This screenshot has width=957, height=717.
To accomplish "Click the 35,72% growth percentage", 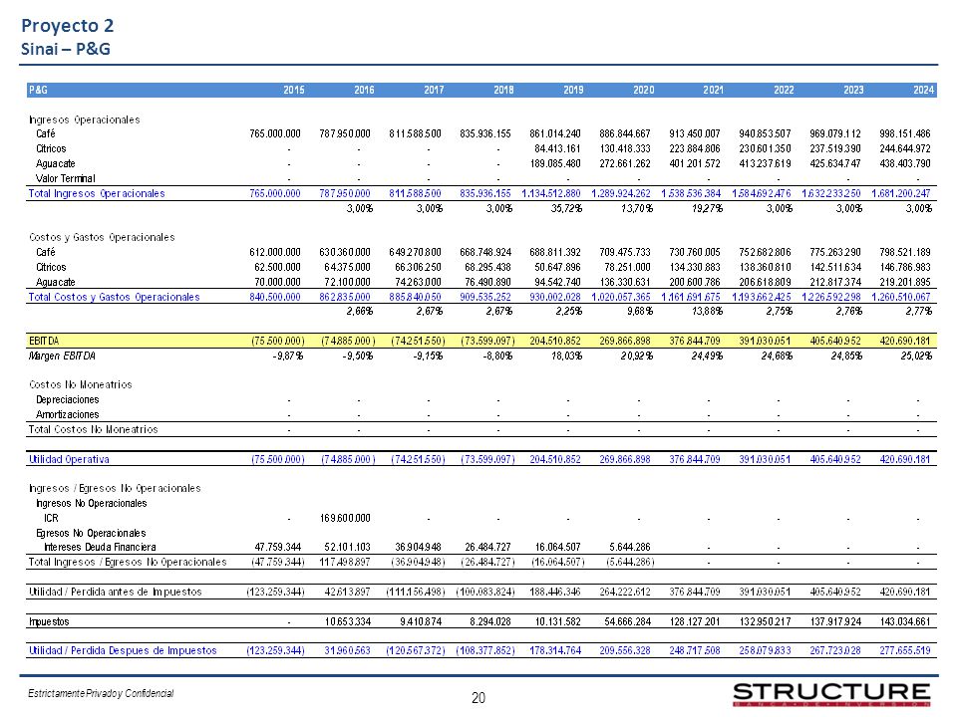I will pyautogui.click(x=566, y=208).
